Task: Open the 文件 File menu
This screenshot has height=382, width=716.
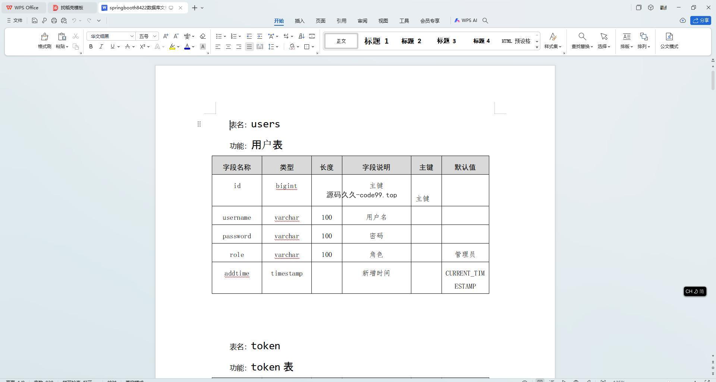Action: point(15,20)
